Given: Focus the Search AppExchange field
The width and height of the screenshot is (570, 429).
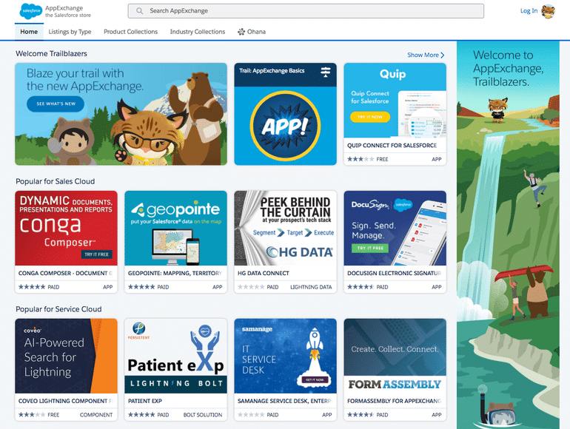Looking at the screenshot, I should [306, 11].
